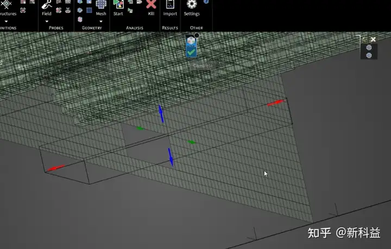Expand the dropdown arrow under Field
The image size is (391, 249).
pos(47,21)
